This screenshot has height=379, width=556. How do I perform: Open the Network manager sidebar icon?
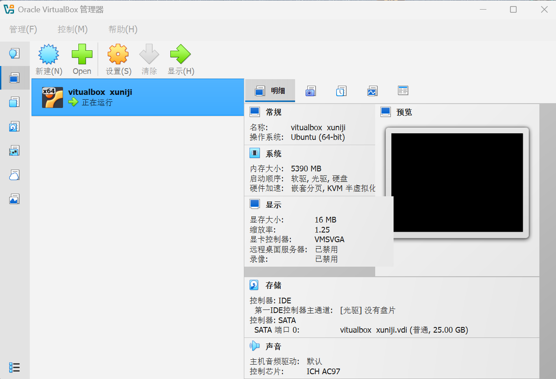pyautogui.click(x=14, y=151)
